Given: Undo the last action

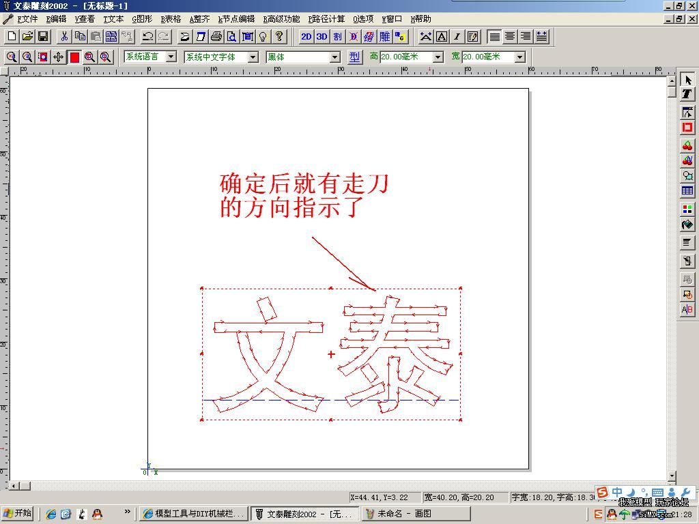Looking at the screenshot, I should tap(148, 37).
